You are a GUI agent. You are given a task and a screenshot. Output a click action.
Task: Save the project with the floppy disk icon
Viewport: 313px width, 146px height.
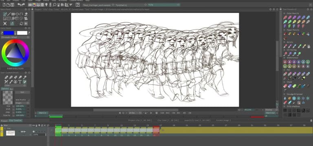[x=12, y=4]
